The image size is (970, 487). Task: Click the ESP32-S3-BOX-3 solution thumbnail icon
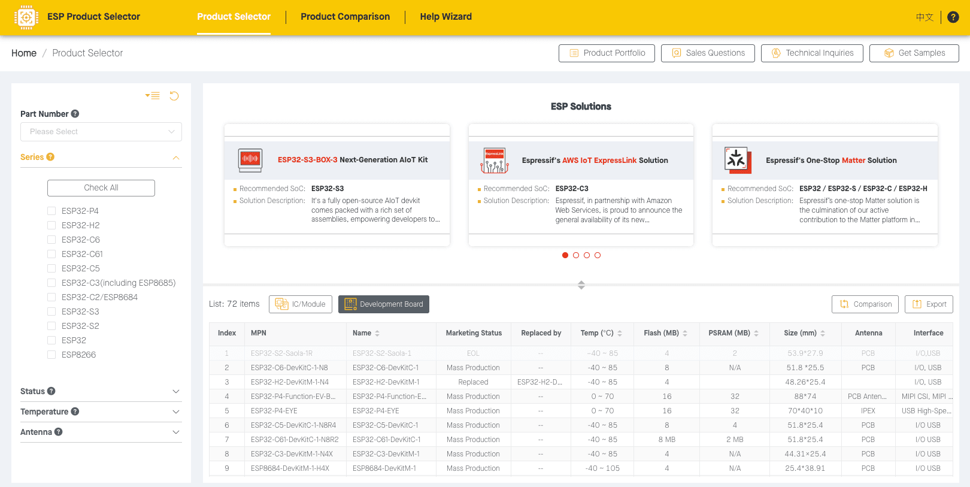point(250,160)
